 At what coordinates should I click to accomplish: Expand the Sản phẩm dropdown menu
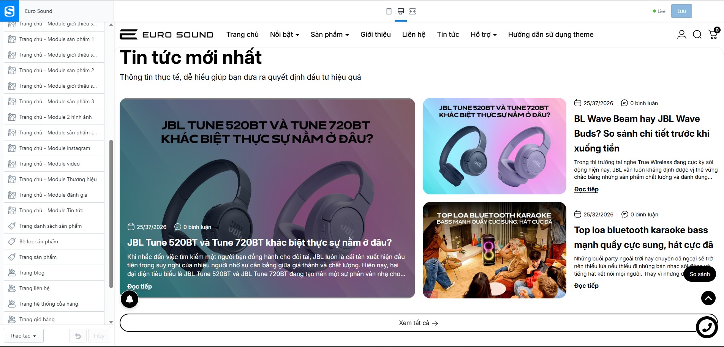tap(330, 35)
